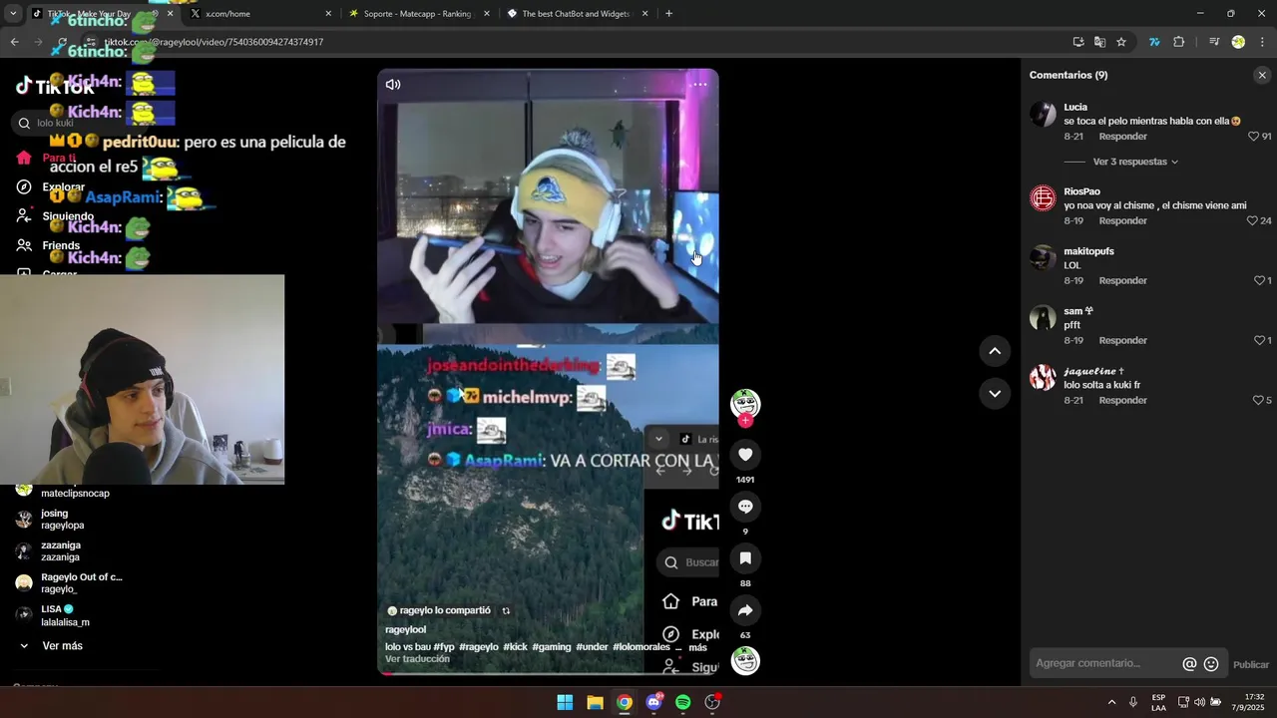The height and width of the screenshot is (718, 1277).
Task: Open Chrome translate page icon
Action: tap(1099, 42)
